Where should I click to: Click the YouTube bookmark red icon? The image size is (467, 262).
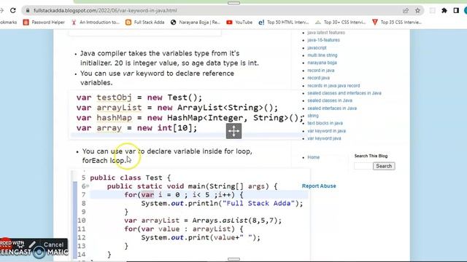coord(229,23)
